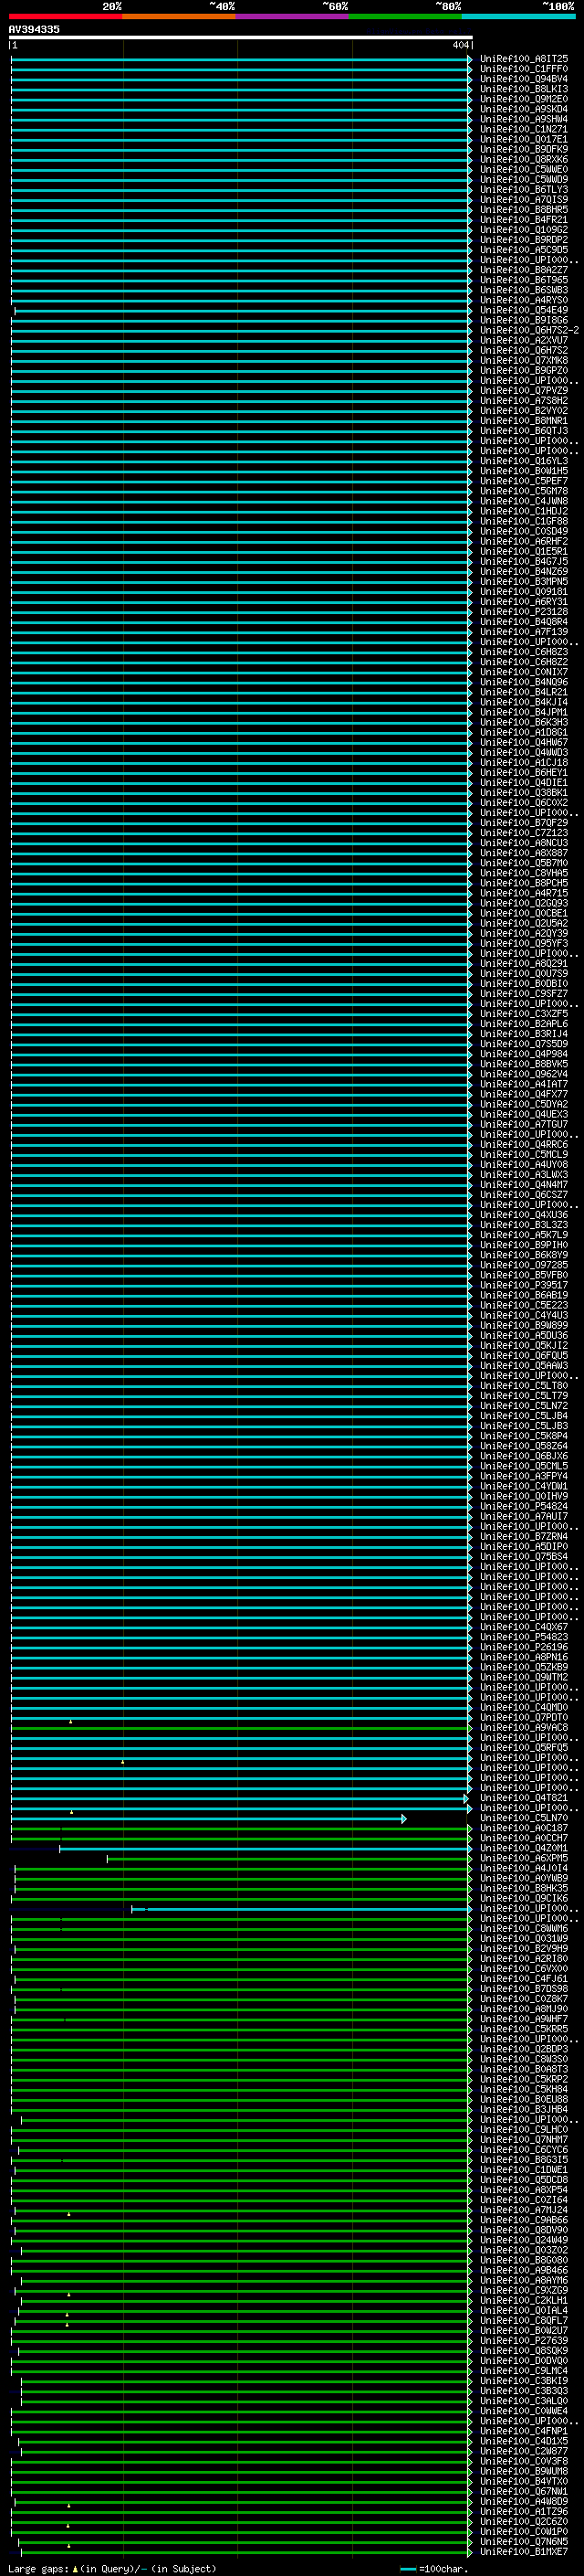Open hit UniRef100_C1FFF0

click(x=524, y=69)
